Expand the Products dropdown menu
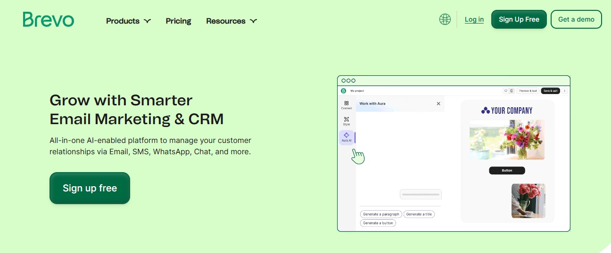The image size is (611, 253). pyautogui.click(x=128, y=21)
